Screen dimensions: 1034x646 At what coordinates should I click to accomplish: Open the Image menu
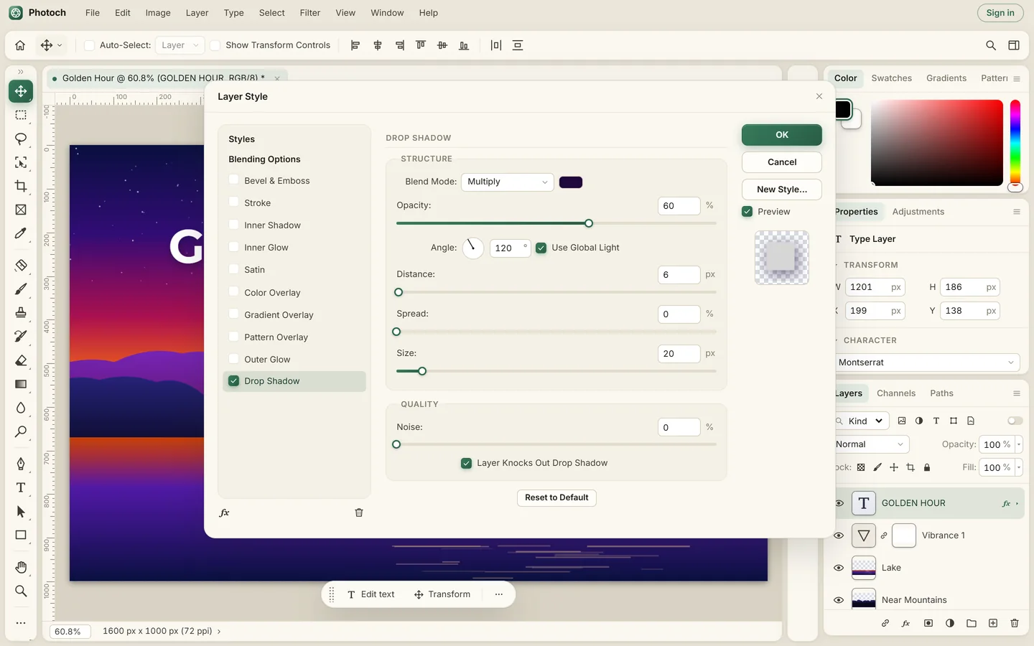158,13
